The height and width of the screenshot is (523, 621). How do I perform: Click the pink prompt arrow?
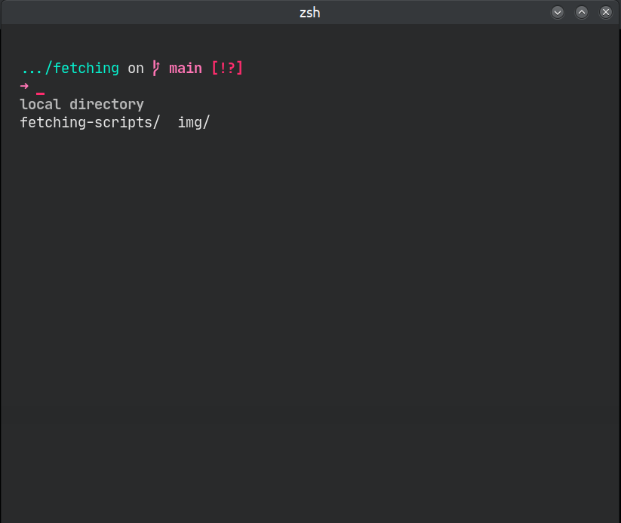tap(24, 86)
